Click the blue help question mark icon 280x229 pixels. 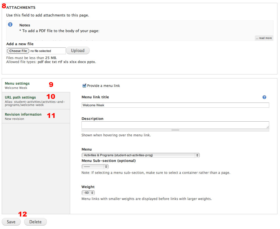tap(264, 97)
